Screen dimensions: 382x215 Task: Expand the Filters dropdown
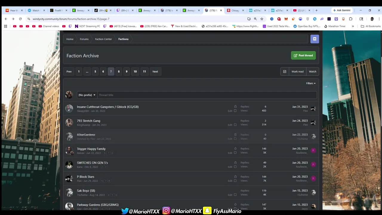click(311, 83)
